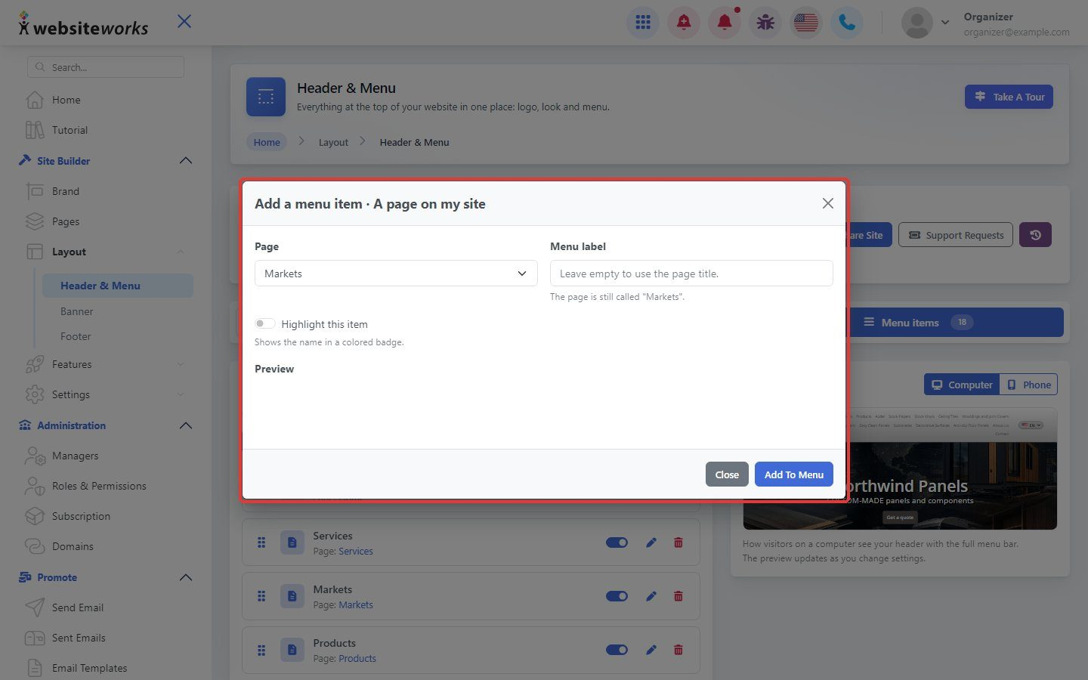The image size is (1088, 680).
Task: Click the Add To Menu button
Action: [794, 474]
